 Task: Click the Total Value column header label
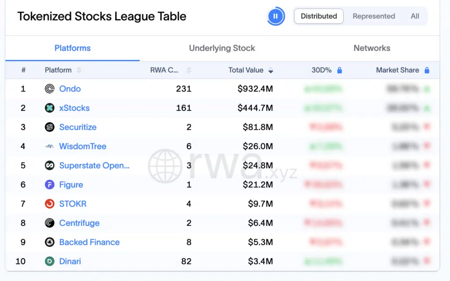(x=246, y=70)
